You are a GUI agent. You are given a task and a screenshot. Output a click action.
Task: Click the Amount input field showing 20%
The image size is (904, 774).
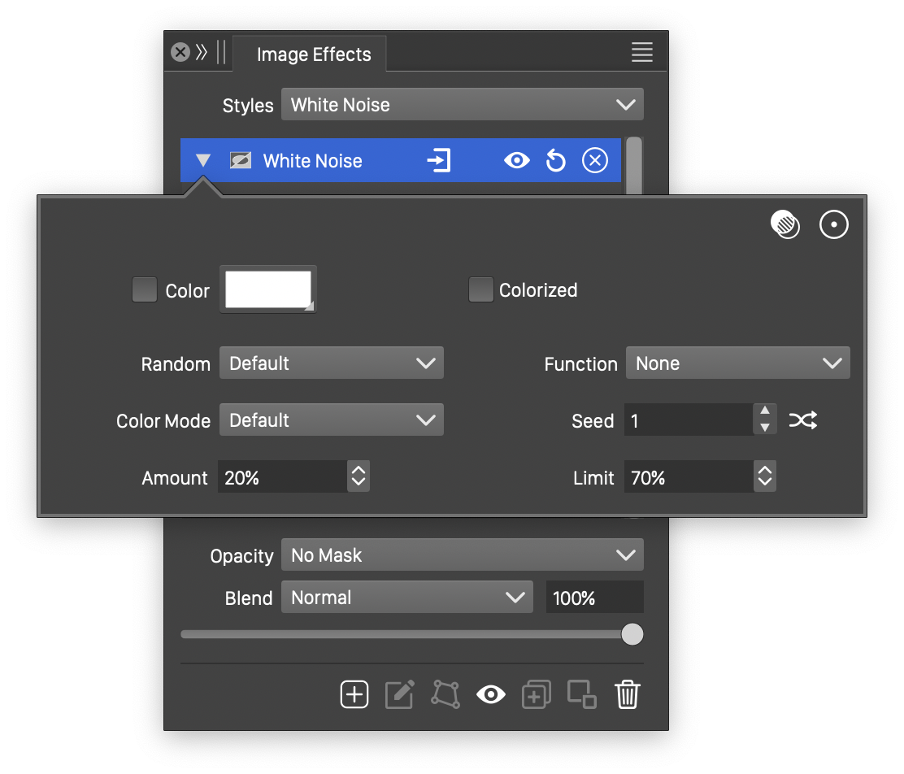[281, 477]
